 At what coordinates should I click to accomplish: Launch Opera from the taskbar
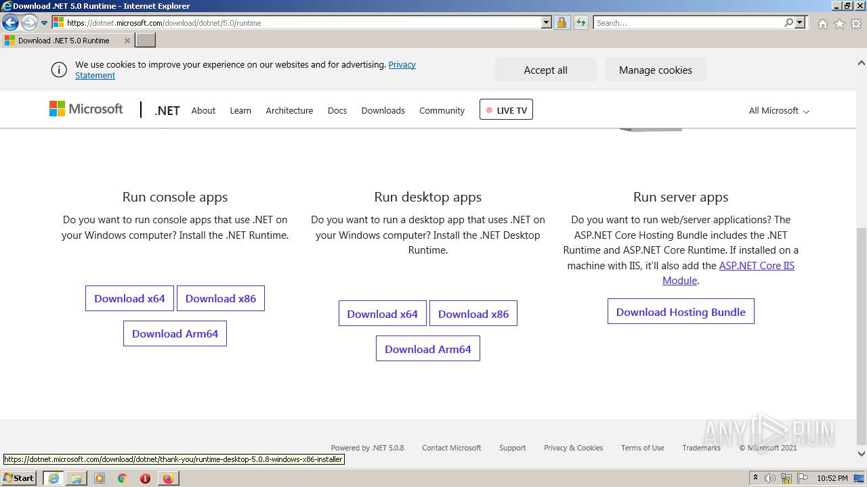pos(145,478)
